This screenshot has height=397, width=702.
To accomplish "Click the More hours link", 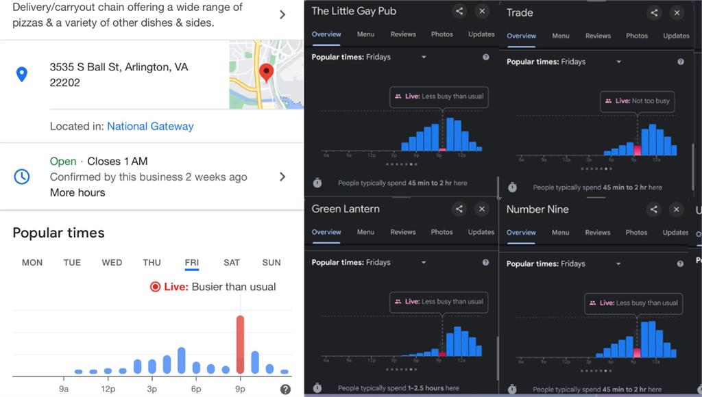I will (x=77, y=193).
